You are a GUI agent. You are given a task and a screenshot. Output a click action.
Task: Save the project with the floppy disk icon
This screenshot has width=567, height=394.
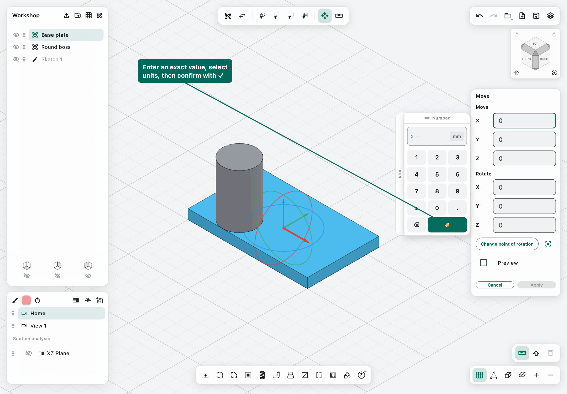coord(536,16)
